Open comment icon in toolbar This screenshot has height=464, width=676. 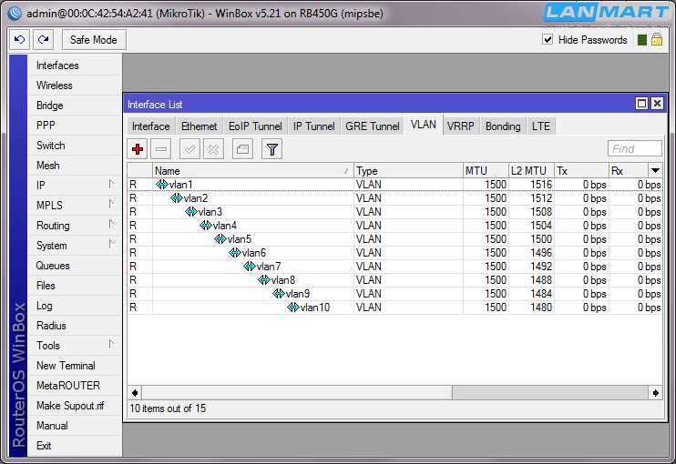pyautogui.click(x=242, y=149)
